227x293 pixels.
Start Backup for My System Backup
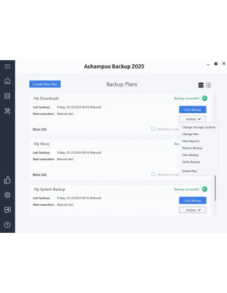pyautogui.click(x=192, y=201)
